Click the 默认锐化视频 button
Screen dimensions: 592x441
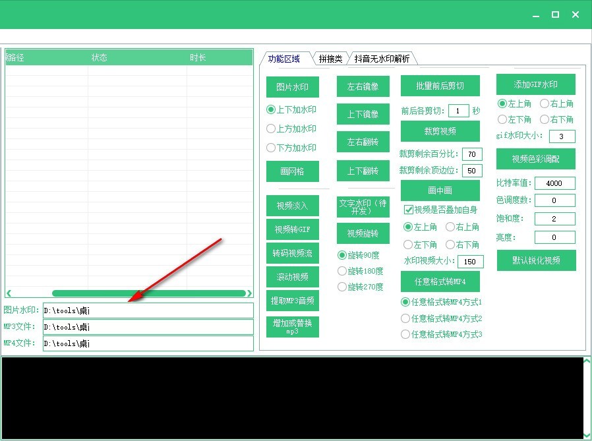tap(537, 260)
